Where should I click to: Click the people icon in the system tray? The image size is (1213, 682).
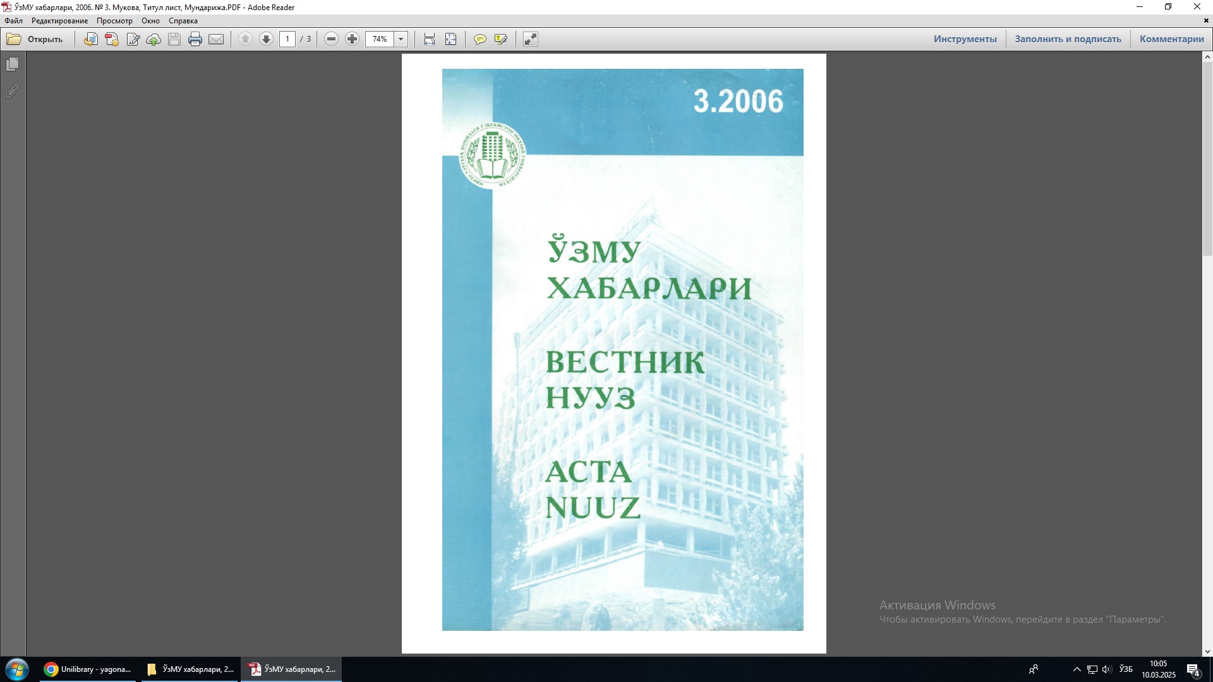1034,669
